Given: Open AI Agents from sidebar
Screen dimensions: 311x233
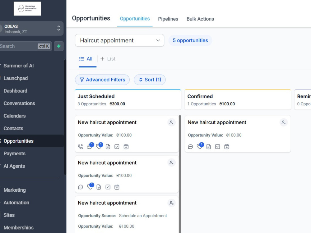Looking at the screenshot, I should 14,166.
